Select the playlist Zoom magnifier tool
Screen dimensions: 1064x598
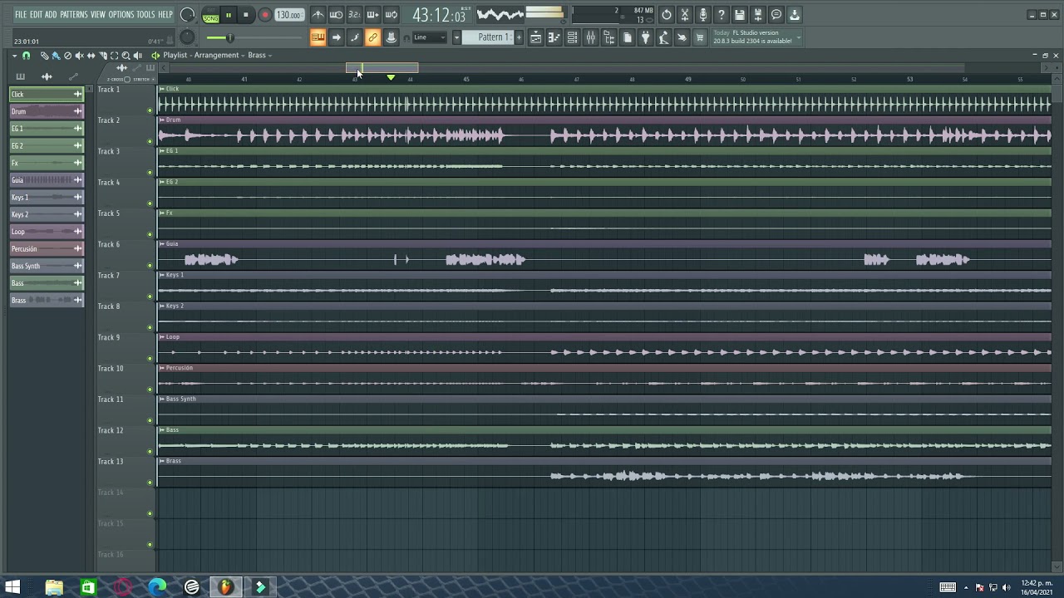(126, 56)
